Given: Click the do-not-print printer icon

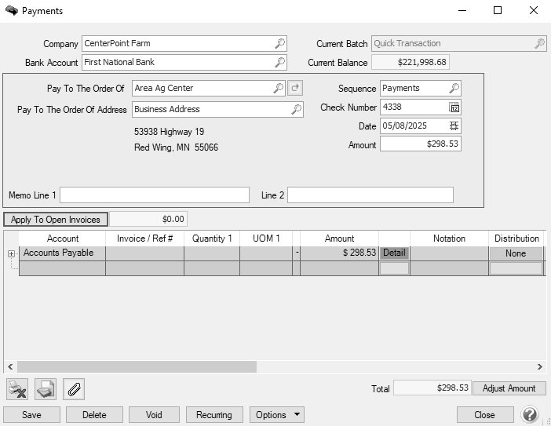Looking at the screenshot, I should click(x=17, y=389).
